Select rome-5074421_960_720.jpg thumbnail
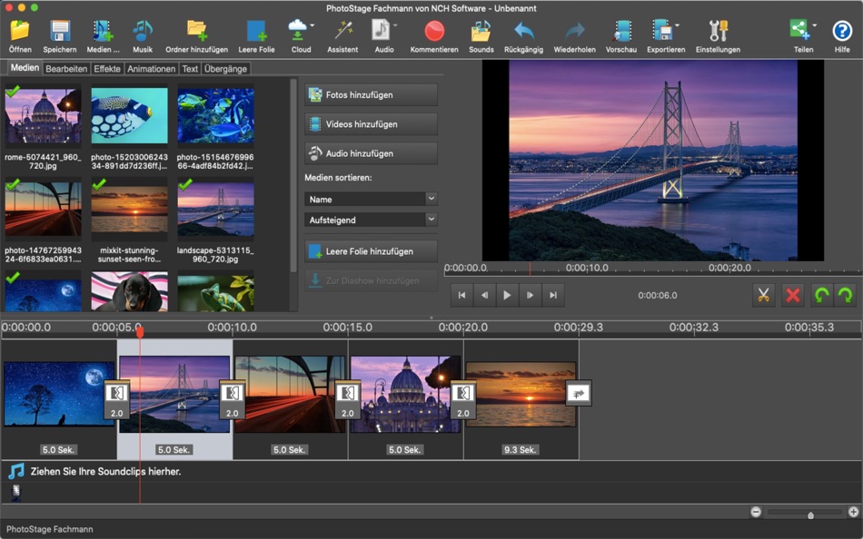Screen dimensions: 863x539 [43, 116]
